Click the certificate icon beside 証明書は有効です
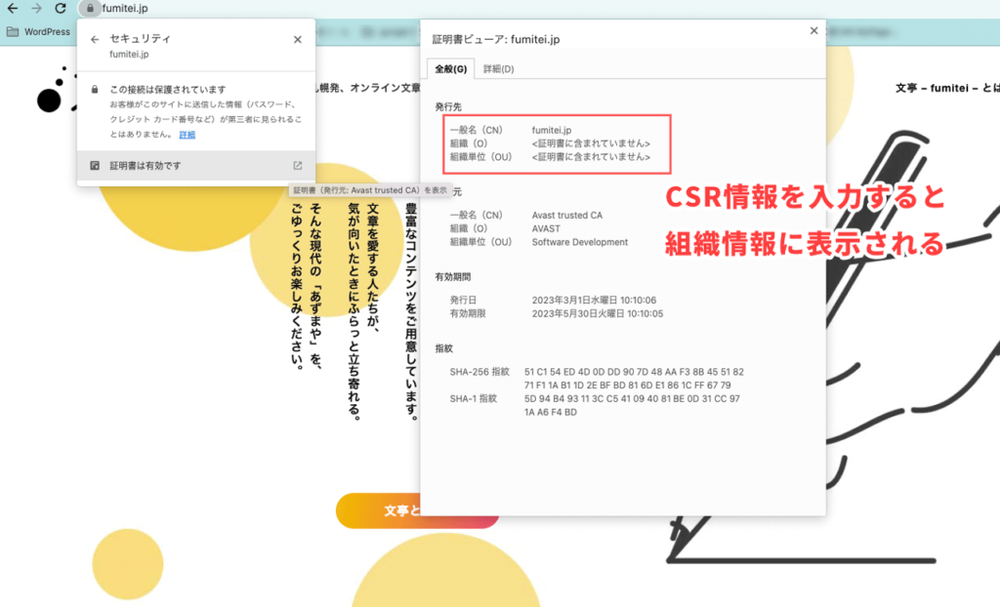 click(95, 166)
